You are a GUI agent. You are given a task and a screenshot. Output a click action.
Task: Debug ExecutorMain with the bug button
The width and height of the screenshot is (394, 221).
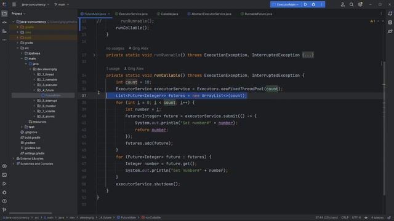tap(313, 4)
